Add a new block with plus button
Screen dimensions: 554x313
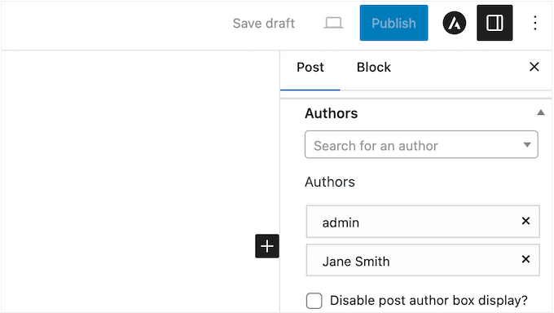(x=267, y=246)
